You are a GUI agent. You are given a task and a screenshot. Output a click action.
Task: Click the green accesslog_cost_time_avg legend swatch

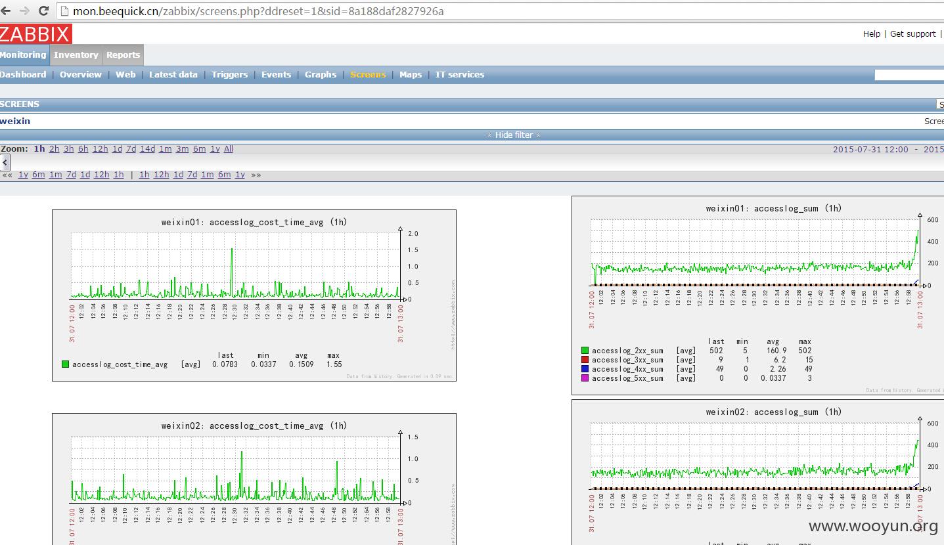(x=65, y=364)
